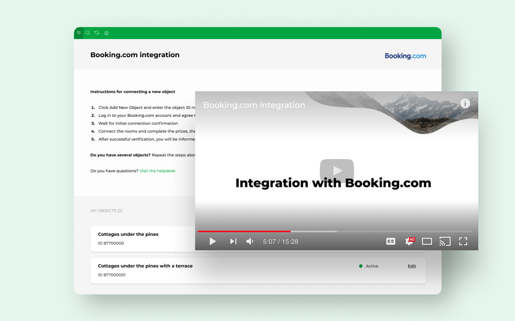Skip to the next video
515x321 pixels.
[233, 241]
